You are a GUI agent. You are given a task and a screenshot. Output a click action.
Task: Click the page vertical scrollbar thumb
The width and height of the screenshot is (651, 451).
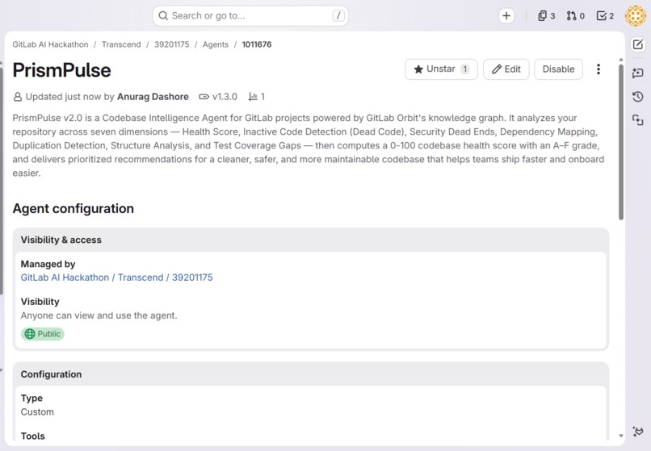pos(621,142)
